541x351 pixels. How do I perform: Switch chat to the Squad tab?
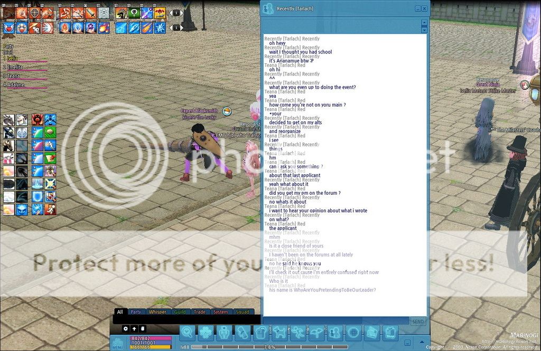(x=242, y=312)
